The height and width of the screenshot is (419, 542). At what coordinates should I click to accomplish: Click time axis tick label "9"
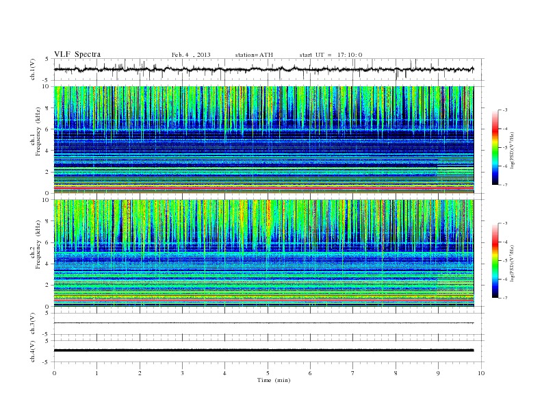pyautogui.click(x=438, y=373)
